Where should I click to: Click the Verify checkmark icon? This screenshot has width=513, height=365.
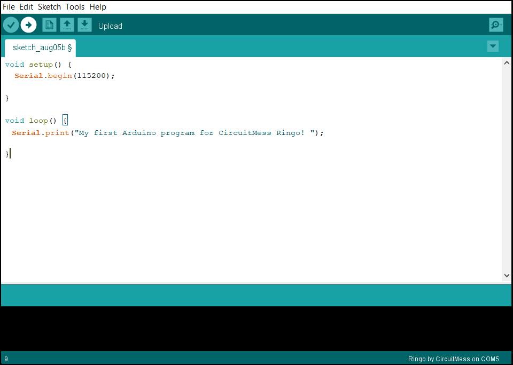click(x=11, y=25)
